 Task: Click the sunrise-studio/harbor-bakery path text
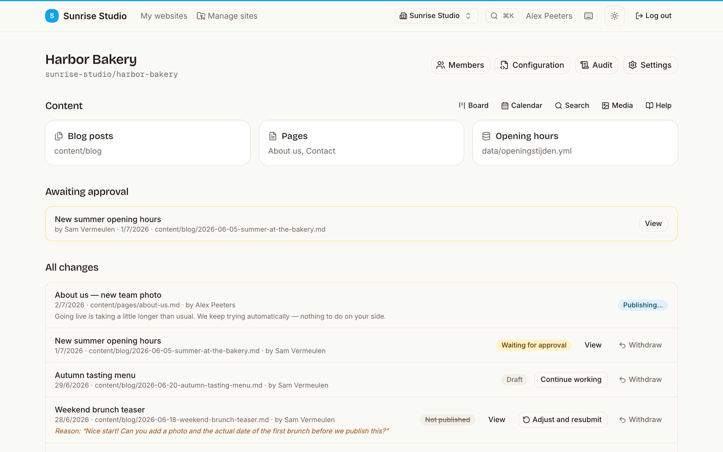pos(112,74)
